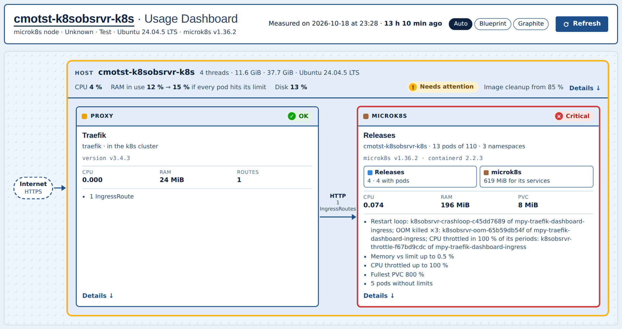Click the Proxy RAM value 24 MiB

pos(172,180)
